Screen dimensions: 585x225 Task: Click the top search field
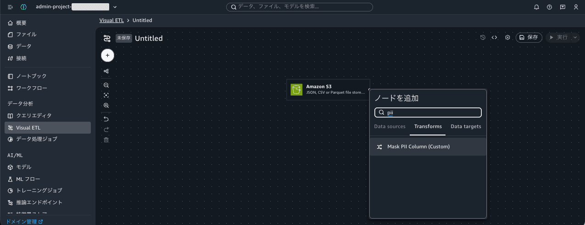click(299, 7)
